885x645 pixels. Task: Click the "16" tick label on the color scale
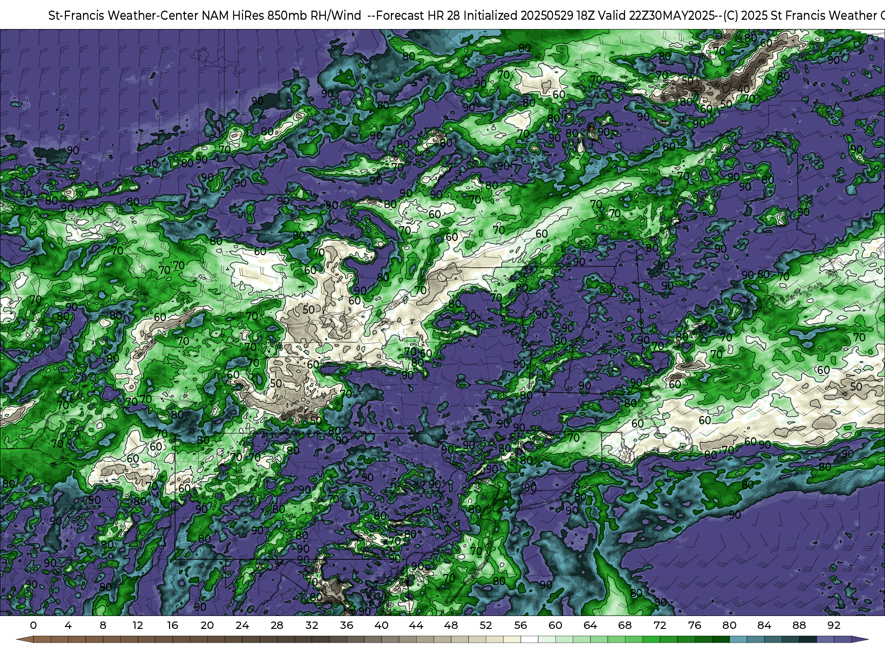(x=172, y=625)
